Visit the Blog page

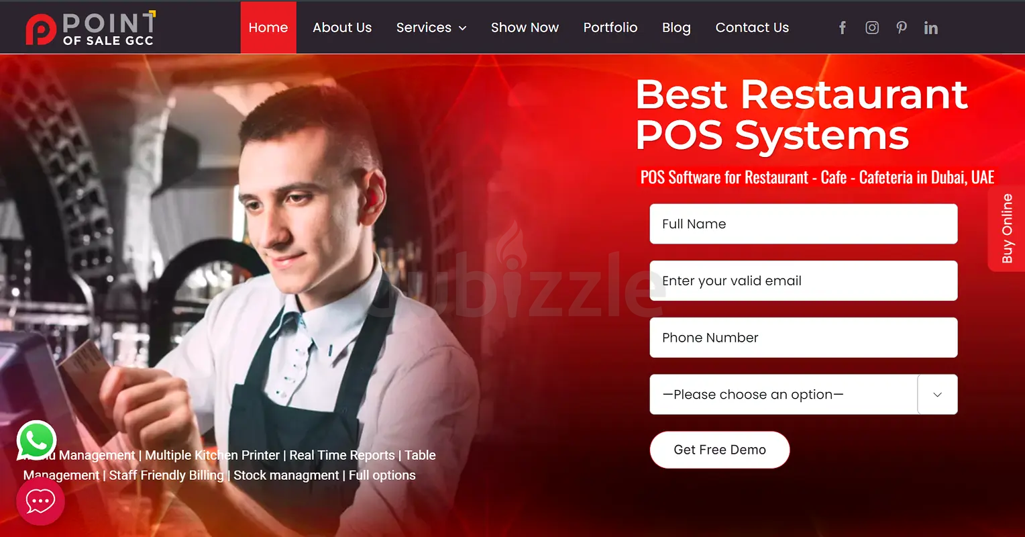pos(676,28)
